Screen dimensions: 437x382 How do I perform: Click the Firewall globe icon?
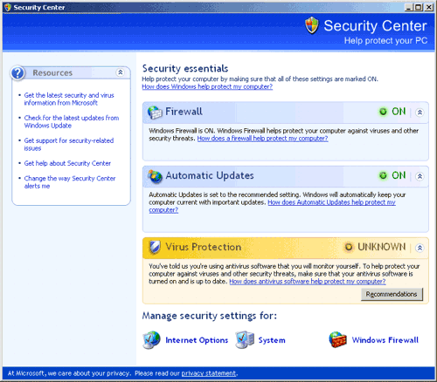[155, 113]
